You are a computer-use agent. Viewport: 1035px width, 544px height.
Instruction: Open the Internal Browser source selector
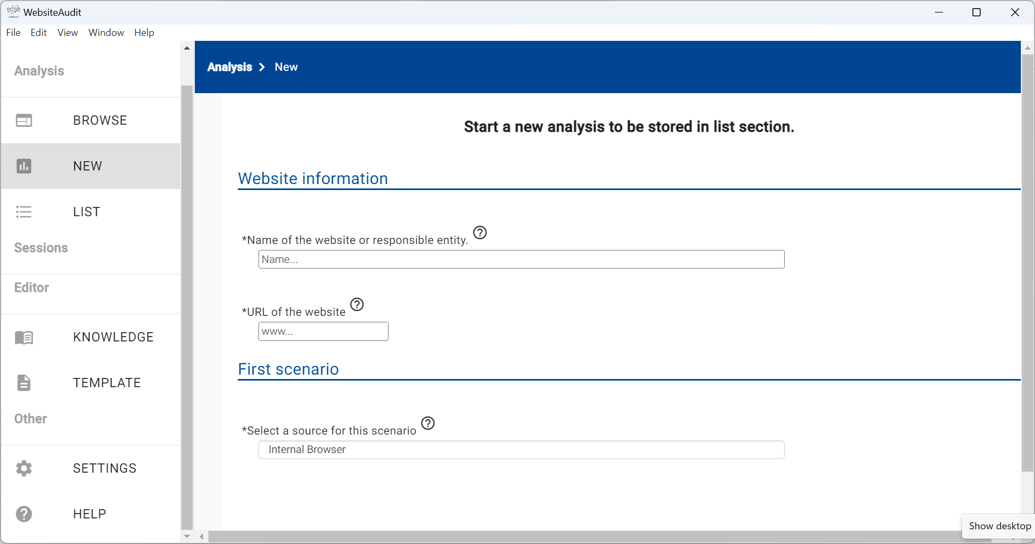click(x=520, y=450)
